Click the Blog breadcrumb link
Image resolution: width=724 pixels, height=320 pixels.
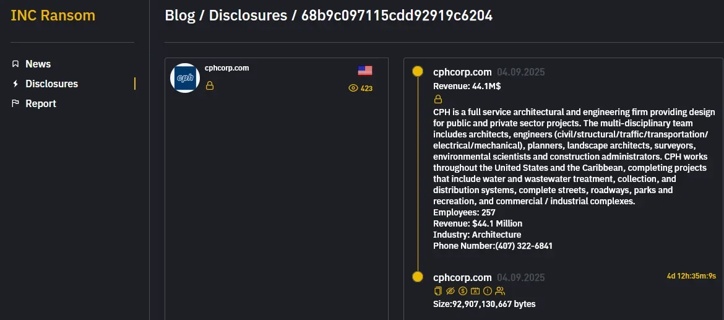[180, 15]
